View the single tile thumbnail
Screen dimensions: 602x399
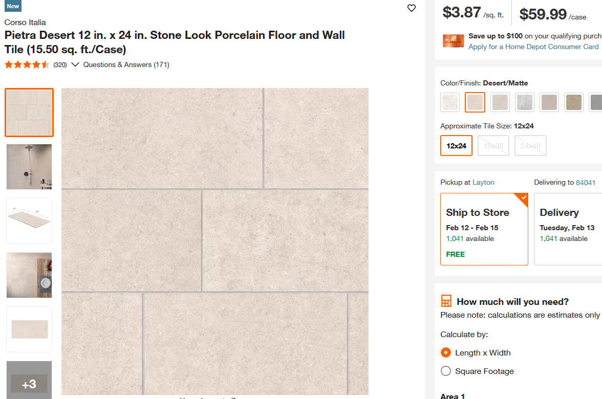tap(29, 329)
